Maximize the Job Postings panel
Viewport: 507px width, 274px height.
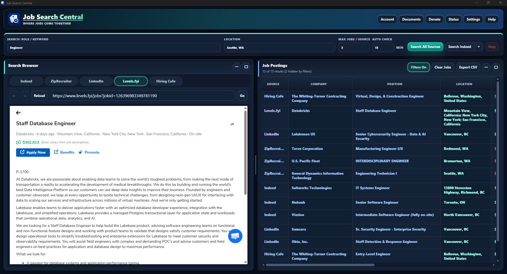[x=496, y=67]
